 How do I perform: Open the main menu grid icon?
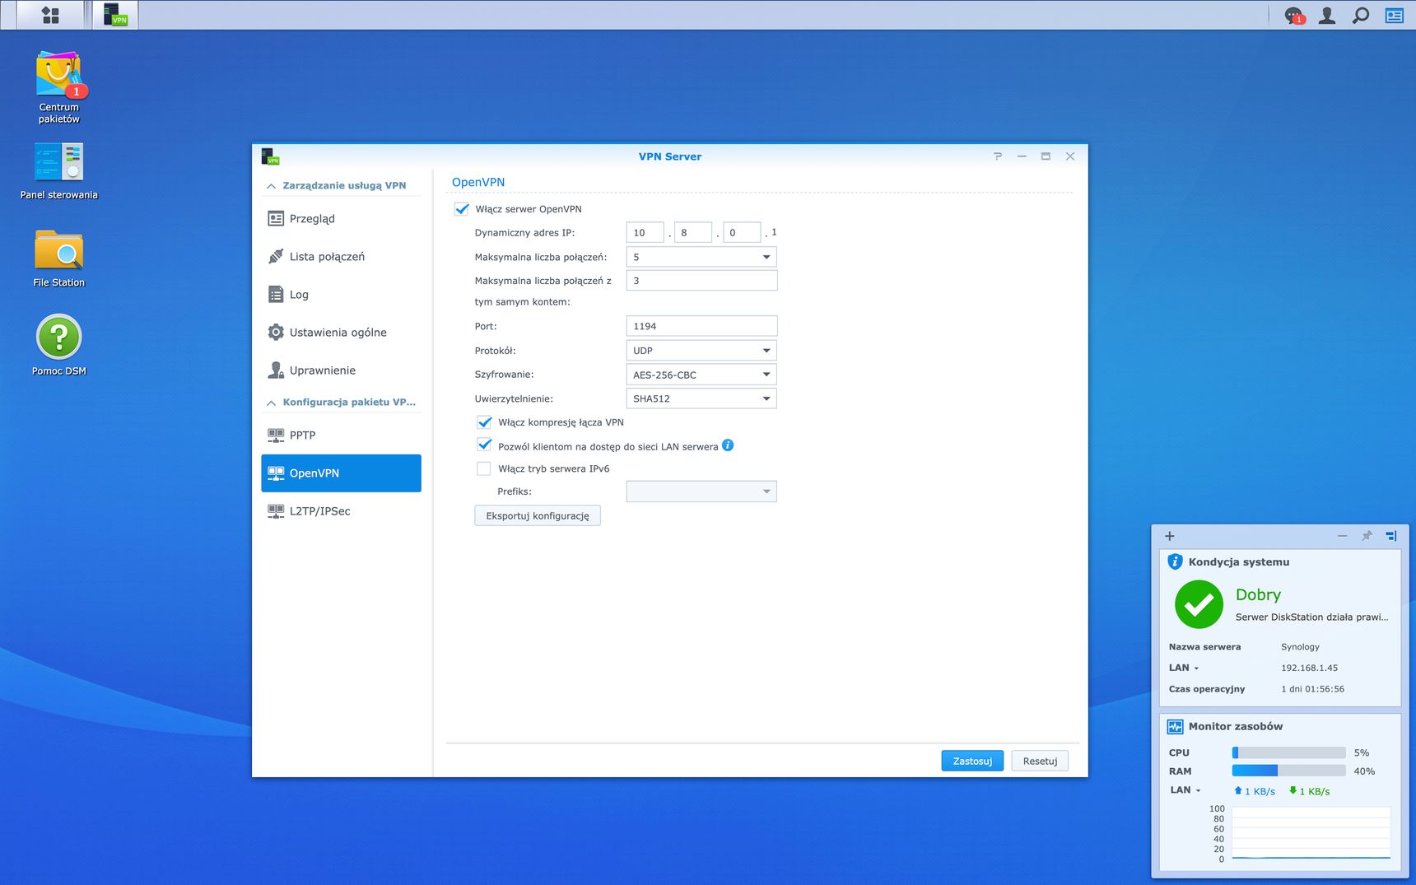(50, 15)
